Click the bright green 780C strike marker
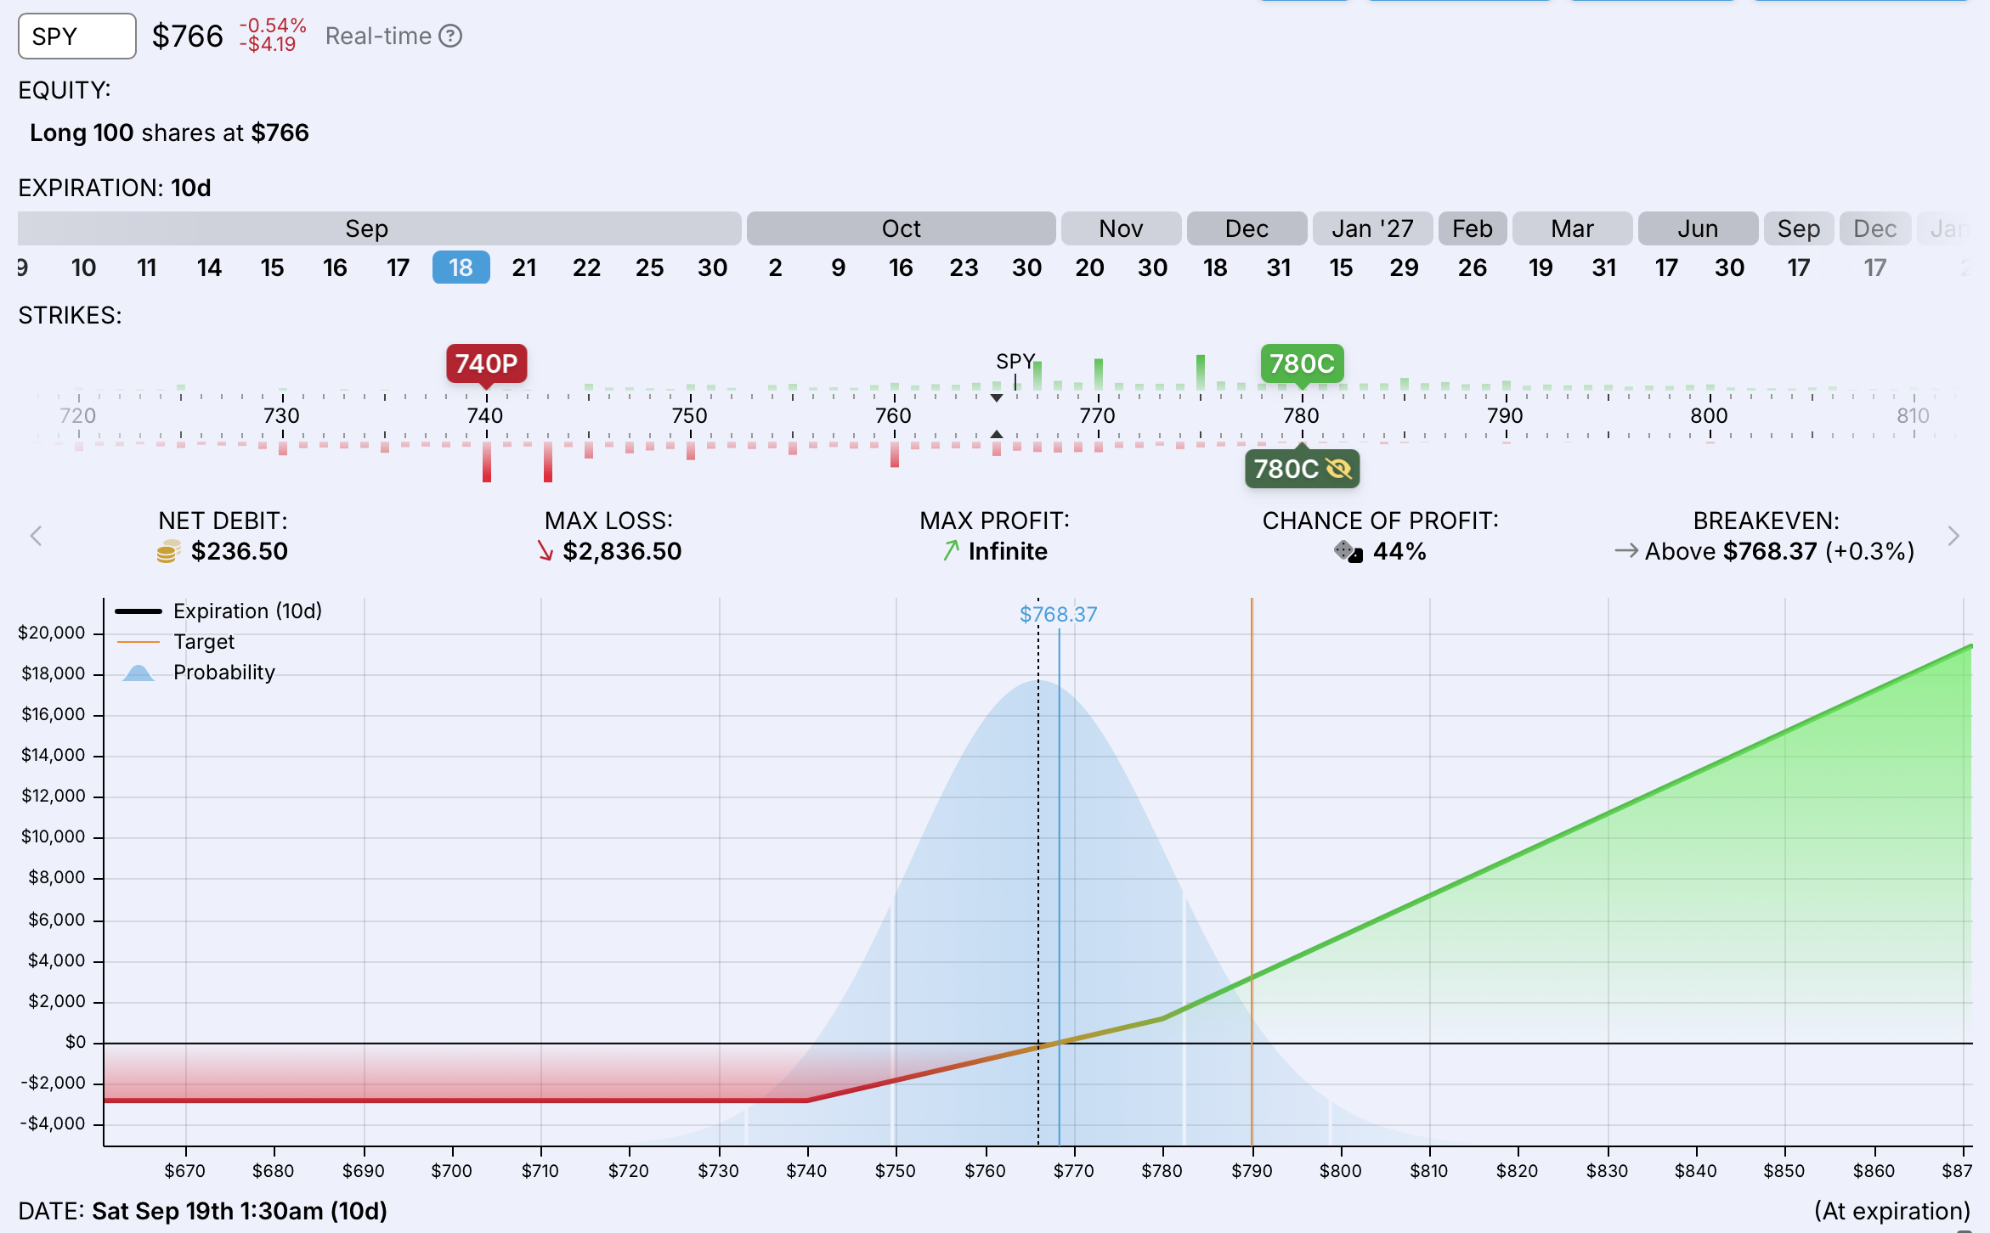Screen dimensions: 1990x1233 point(1302,364)
